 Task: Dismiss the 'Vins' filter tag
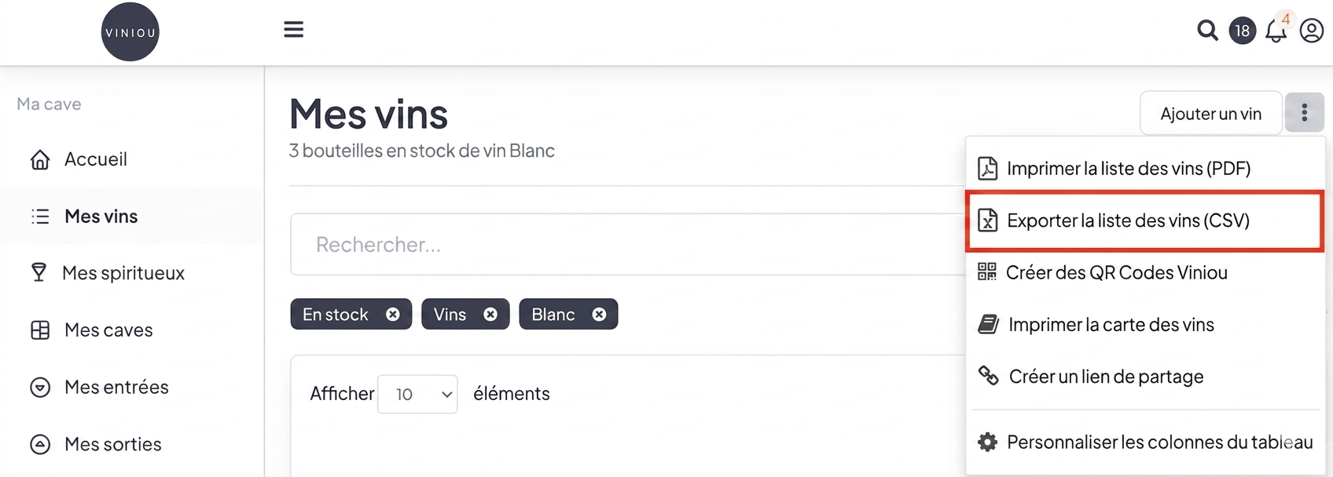pos(490,314)
